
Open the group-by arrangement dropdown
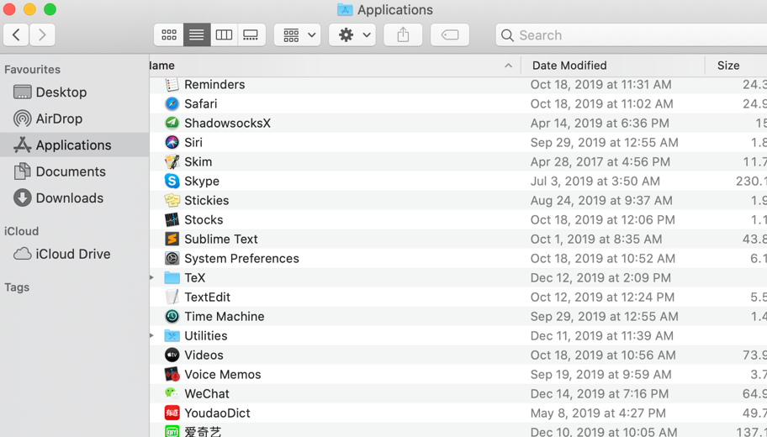click(x=298, y=35)
